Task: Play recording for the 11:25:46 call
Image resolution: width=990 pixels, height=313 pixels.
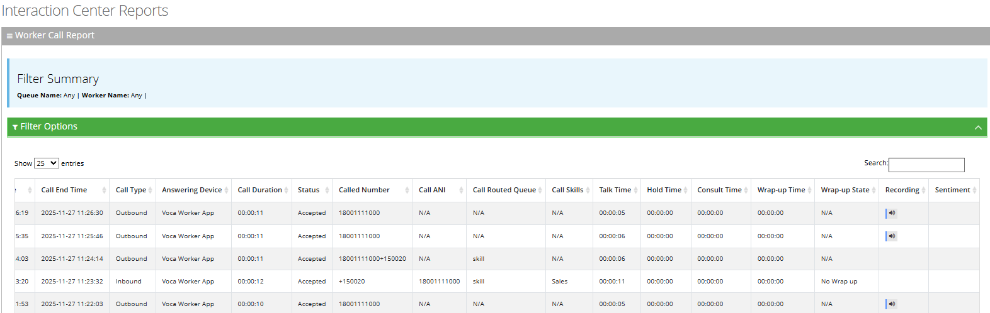Action: pyautogui.click(x=891, y=236)
